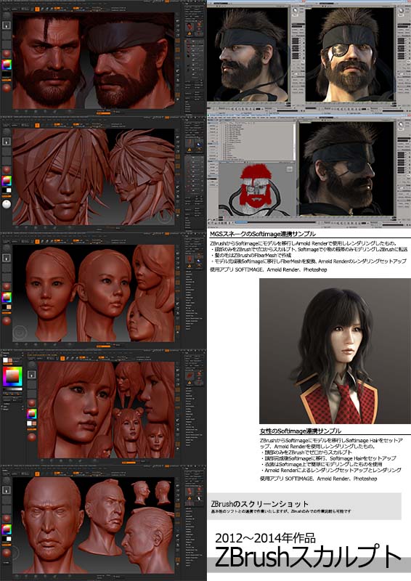Screen dimensions: 411x581
Task: Toggle orange Edit button in three-women-heads screenshot
Action: coord(37,242)
